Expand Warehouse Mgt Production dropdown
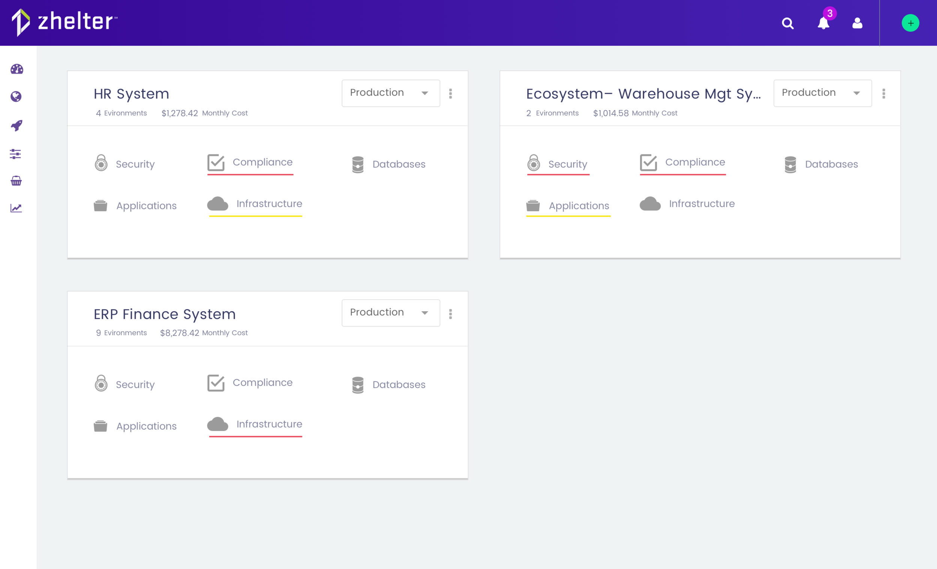The image size is (937, 569). [822, 93]
